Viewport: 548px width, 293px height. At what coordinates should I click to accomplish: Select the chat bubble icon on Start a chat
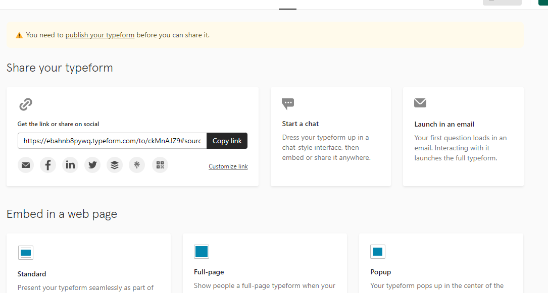pos(288,104)
